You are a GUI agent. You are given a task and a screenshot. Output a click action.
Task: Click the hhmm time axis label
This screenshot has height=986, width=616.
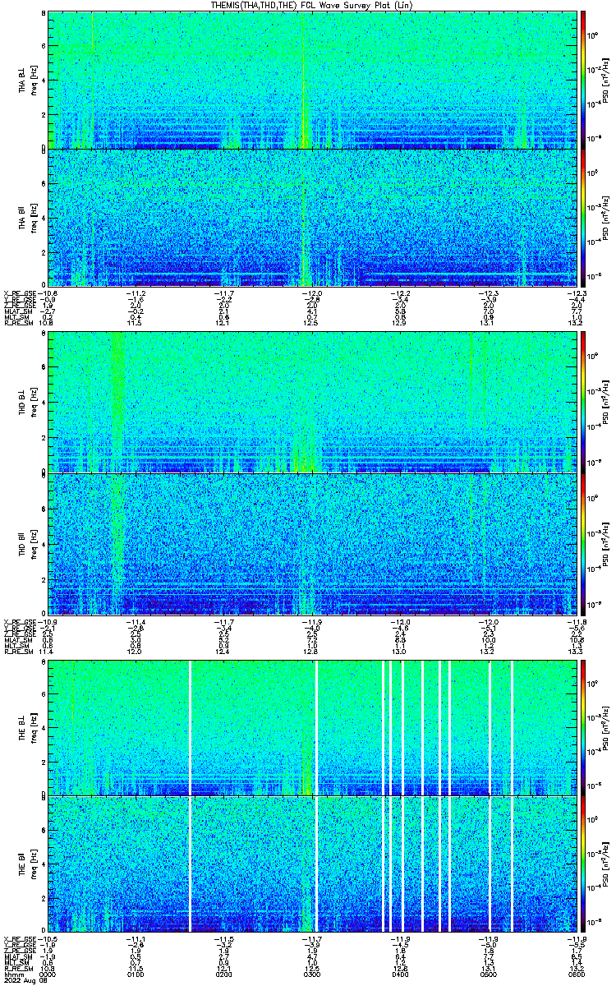pos(14,974)
